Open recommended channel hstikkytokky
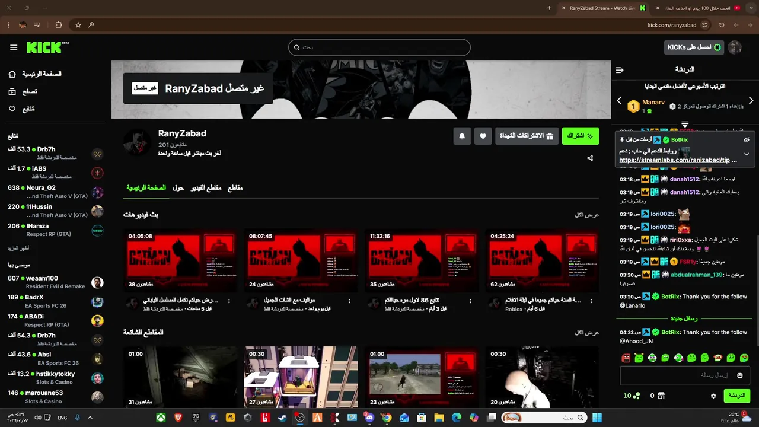759x427 pixels. coord(56,378)
